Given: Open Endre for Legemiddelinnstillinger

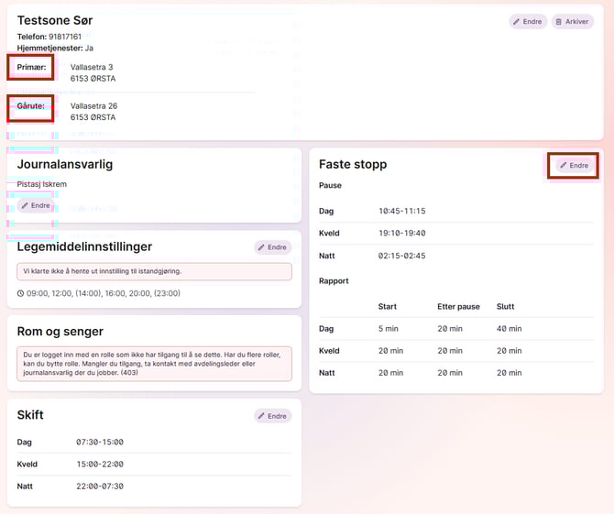Looking at the screenshot, I should point(272,247).
